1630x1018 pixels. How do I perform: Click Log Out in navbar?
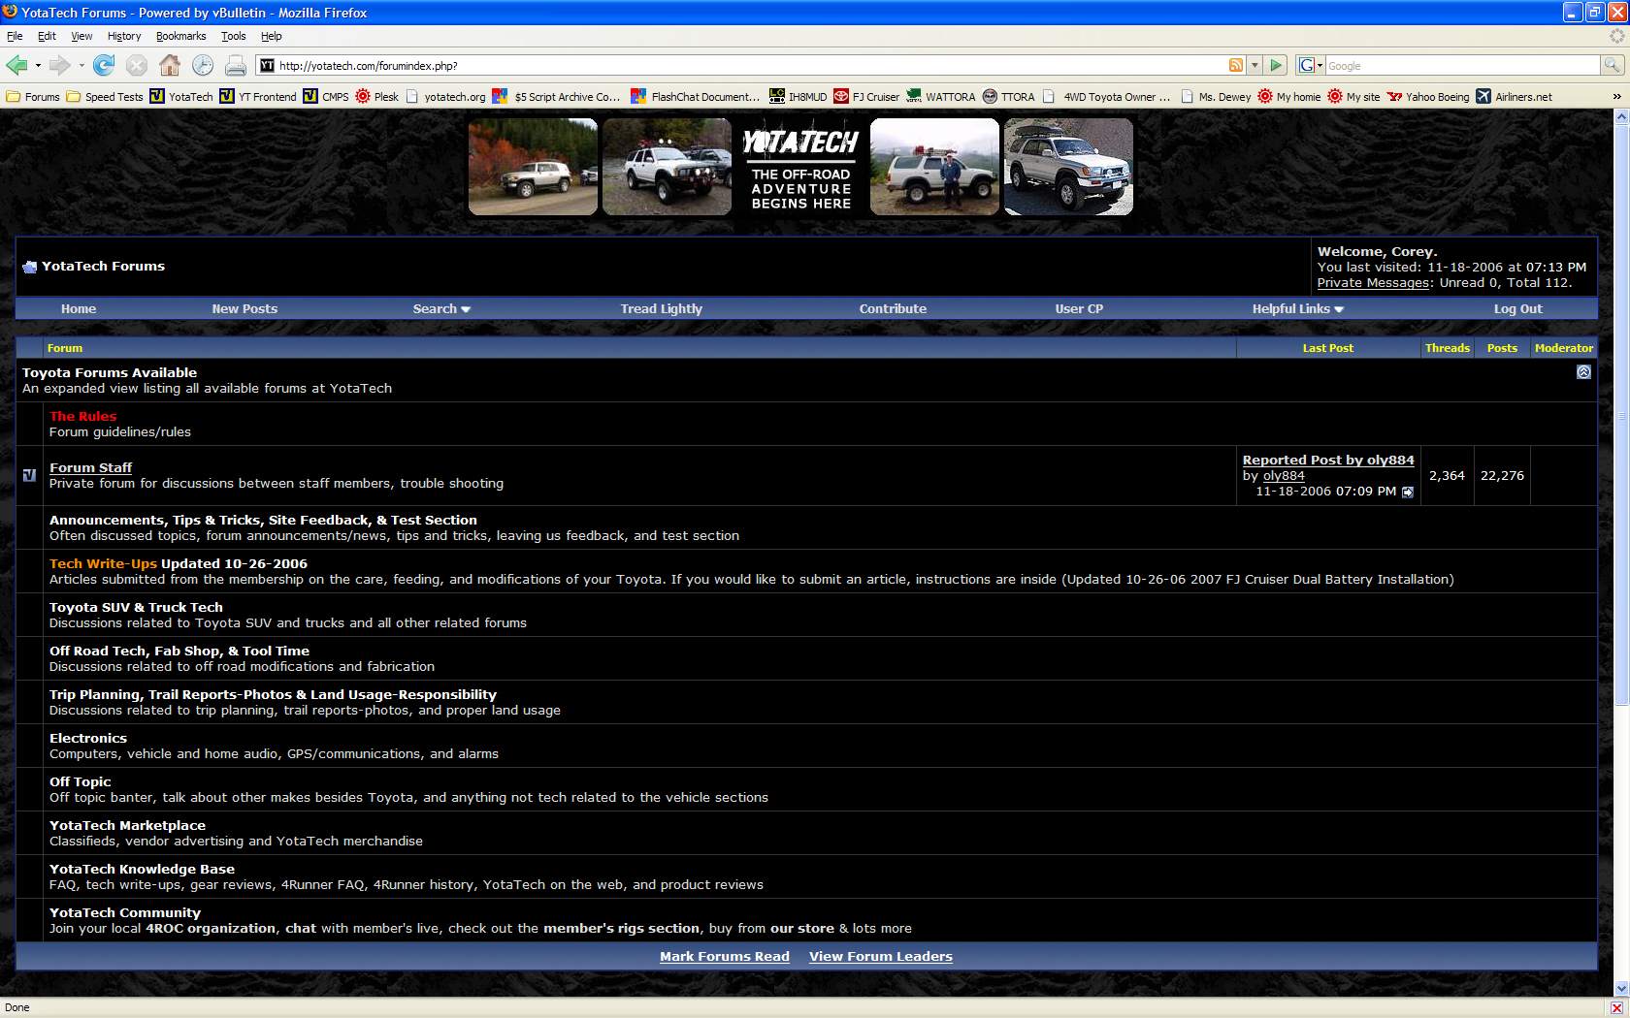coord(1517,308)
